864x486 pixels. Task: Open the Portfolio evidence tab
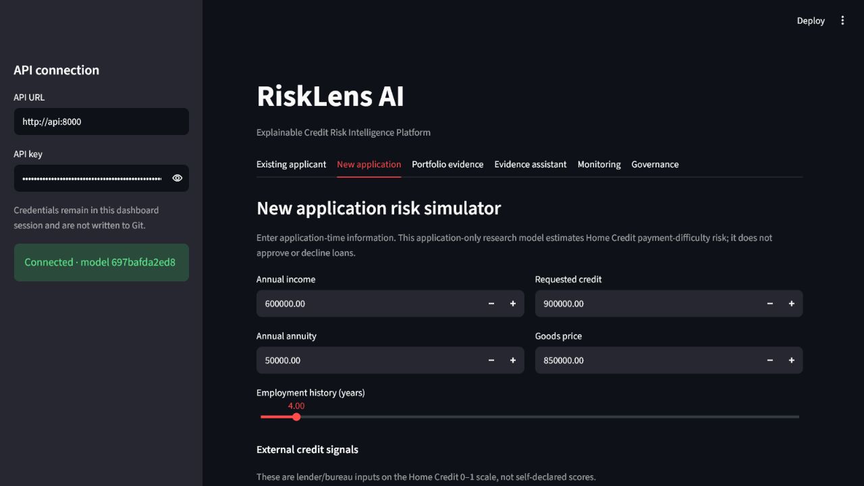click(x=448, y=164)
